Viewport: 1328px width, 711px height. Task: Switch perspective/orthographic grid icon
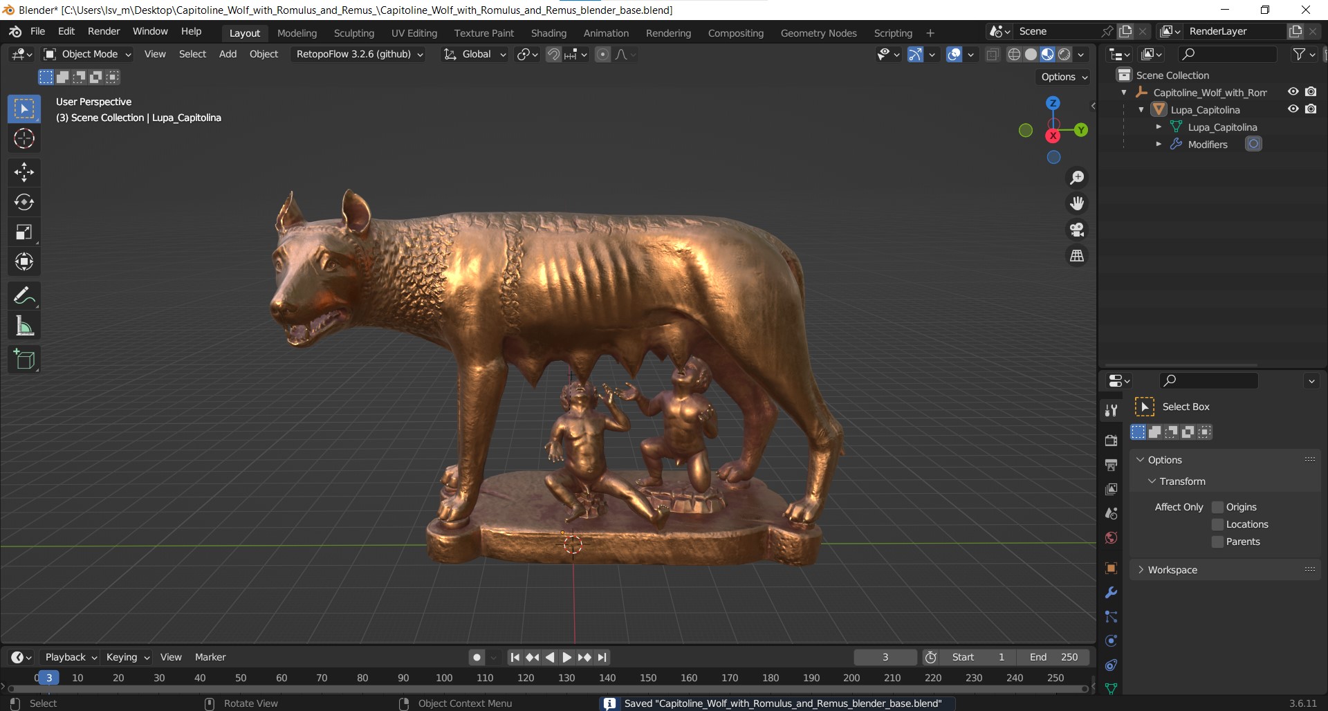[1077, 256]
